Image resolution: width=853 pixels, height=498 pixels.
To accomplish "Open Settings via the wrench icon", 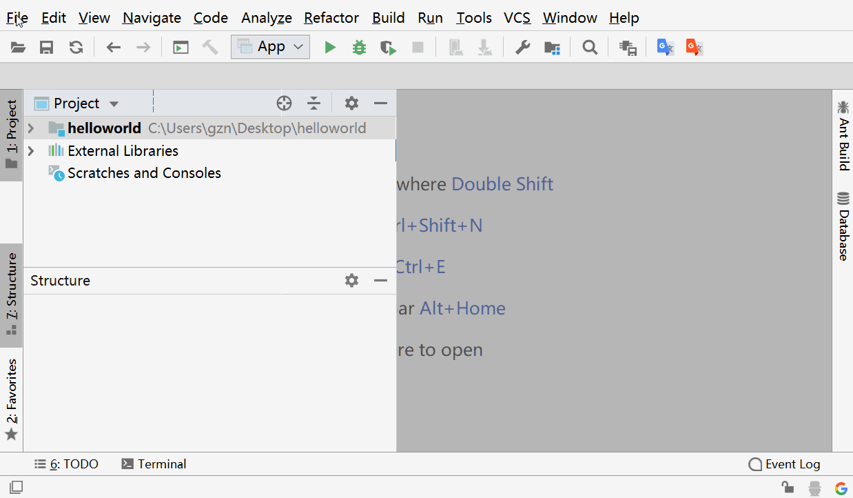I will point(523,48).
